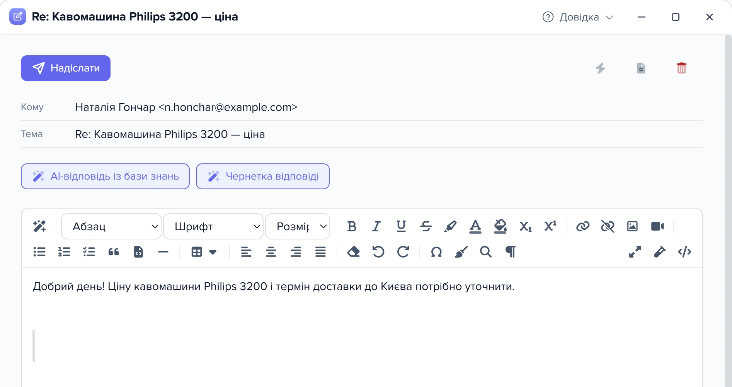Open AI magic wand in editor toolbar
Viewport: 732px width, 387px height.
[x=39, y=226]
